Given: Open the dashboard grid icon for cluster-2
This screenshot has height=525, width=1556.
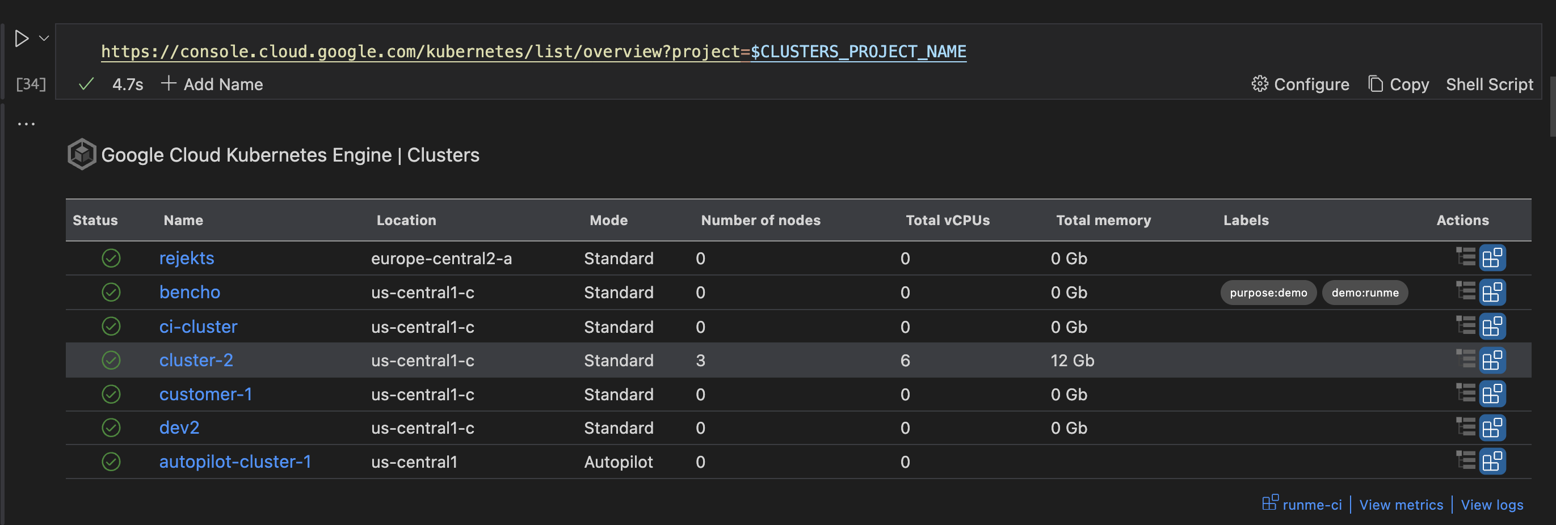Looking at the screenshot, I should point(1492,360).
